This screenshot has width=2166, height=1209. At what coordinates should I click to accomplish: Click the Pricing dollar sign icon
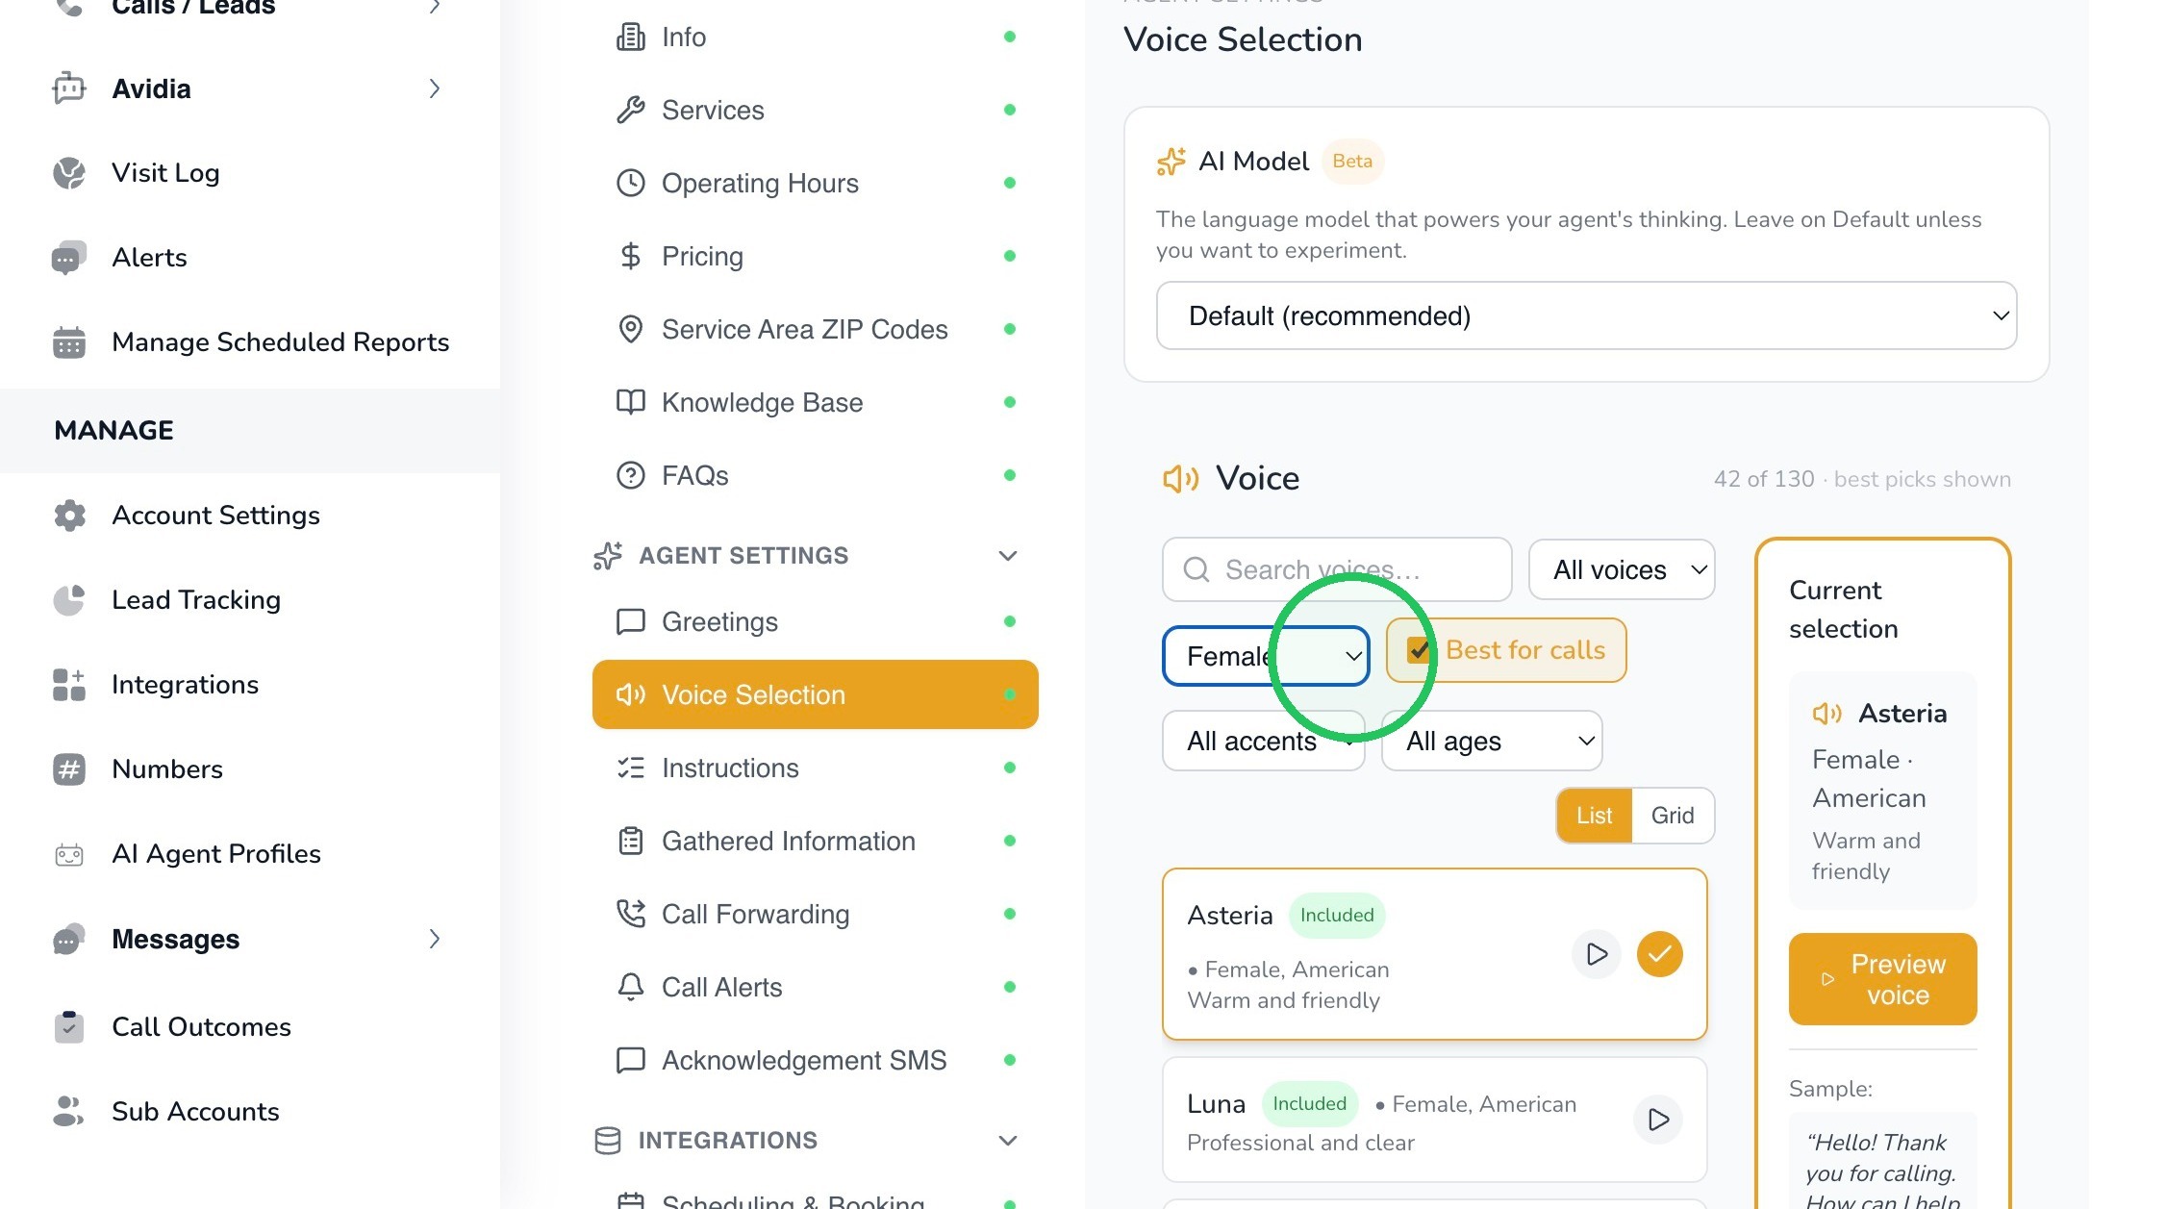point(630,256)
